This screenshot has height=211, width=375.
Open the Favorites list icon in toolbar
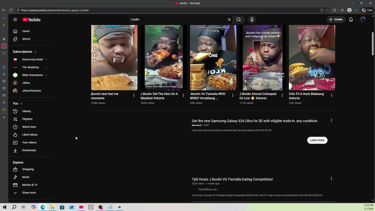coord(342,10)
